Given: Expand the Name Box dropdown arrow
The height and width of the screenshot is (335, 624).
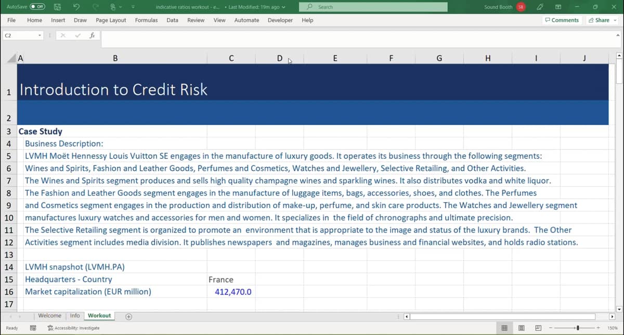Looking at the screenshot, I should (x=40, y=35).
